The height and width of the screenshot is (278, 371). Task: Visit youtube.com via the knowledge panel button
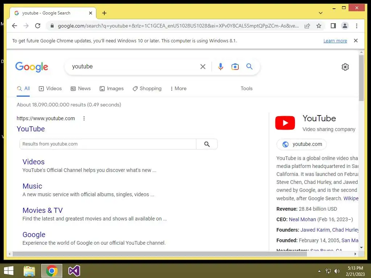coord(301,144)
